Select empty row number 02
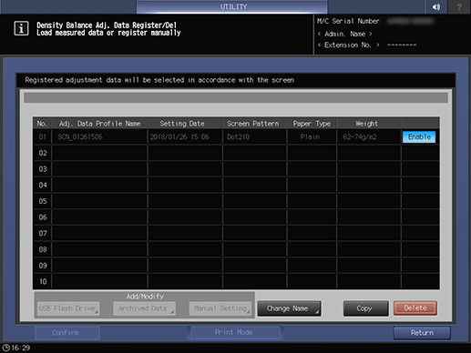Image resolution: width=471 pixels, height=353 pixels. 236,153
